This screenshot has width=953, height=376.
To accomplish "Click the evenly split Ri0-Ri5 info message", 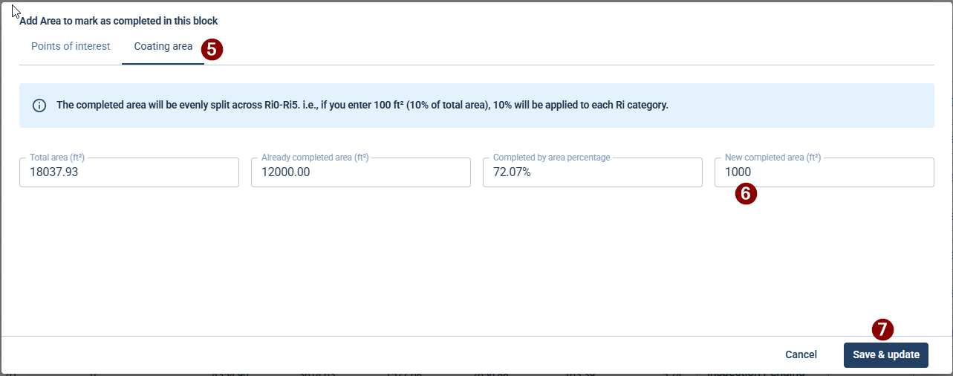I will pyautogui.click(x=362, y=106).
